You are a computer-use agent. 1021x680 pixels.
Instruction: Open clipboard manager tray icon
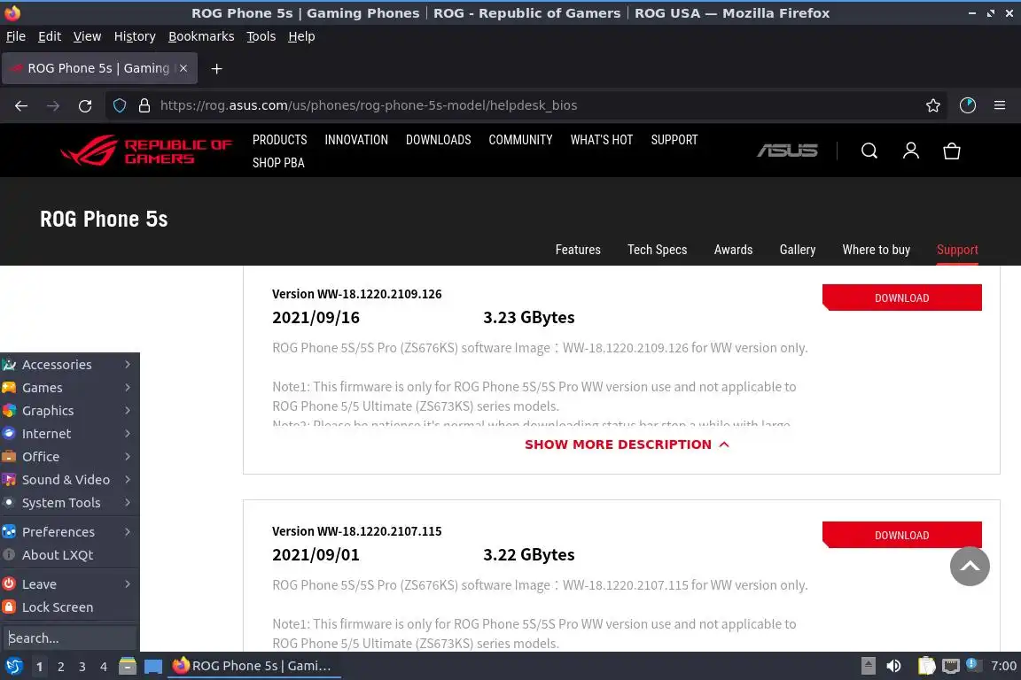[926, 666]
